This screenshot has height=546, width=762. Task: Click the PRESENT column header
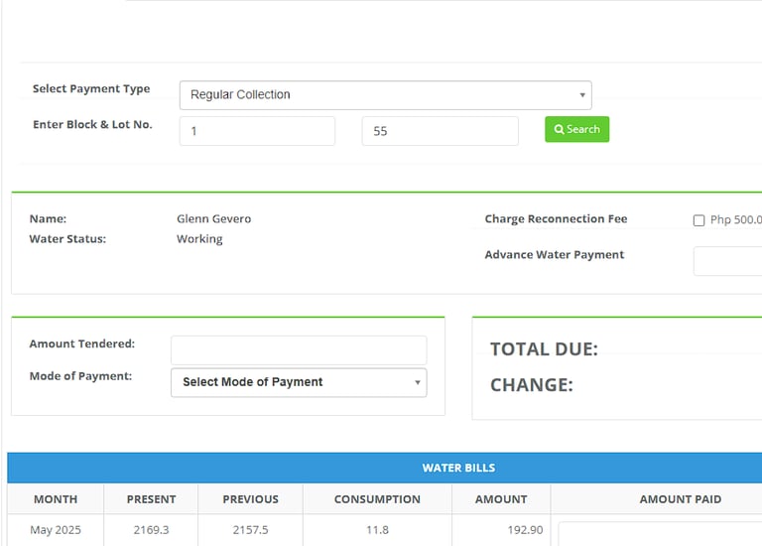(x=151, y=498)
